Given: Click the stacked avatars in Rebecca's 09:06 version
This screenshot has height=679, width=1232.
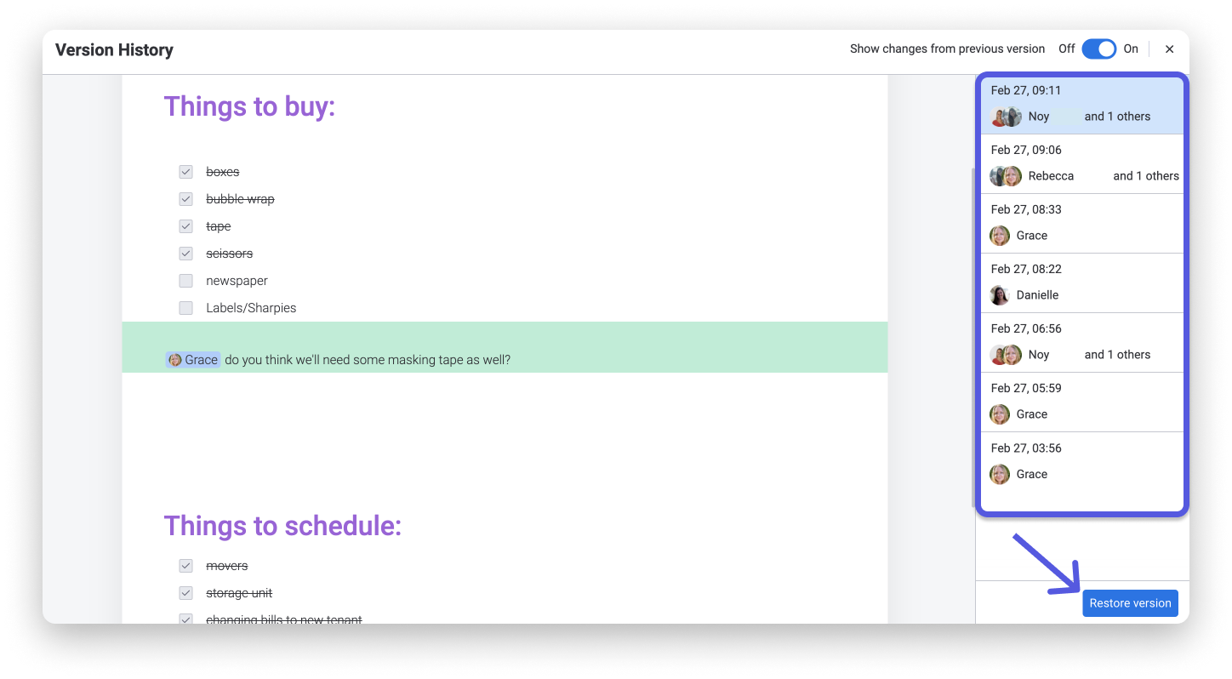Looking at the screenshot, I should [1006, 176].
